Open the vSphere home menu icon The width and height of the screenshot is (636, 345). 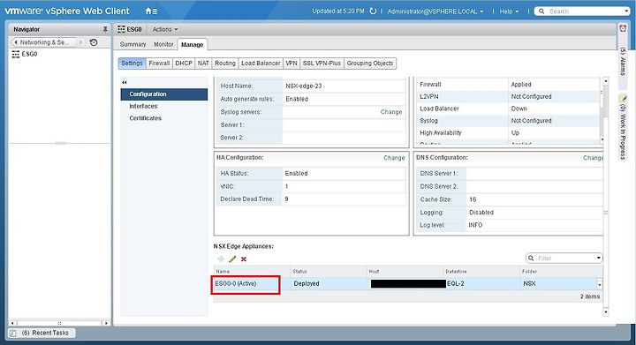(151, 11)
